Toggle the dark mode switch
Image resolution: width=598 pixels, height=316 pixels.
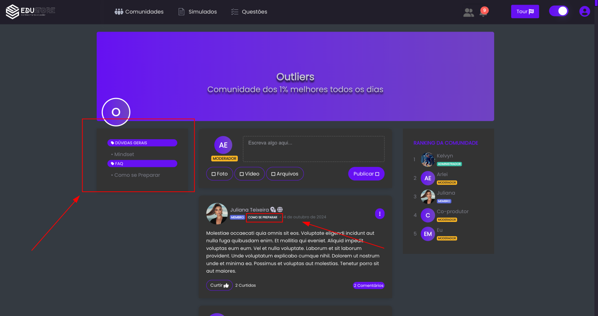click(x=559, y=11)
